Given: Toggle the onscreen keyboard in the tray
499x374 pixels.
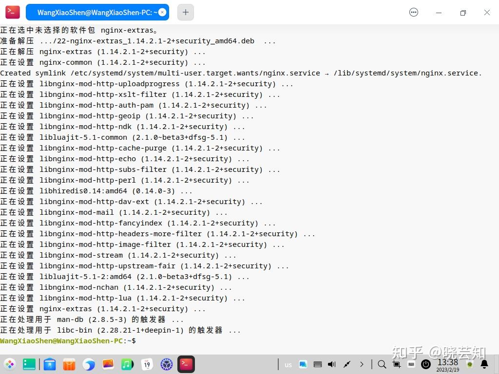Looking at the screenshot, I should click(412, 364).
